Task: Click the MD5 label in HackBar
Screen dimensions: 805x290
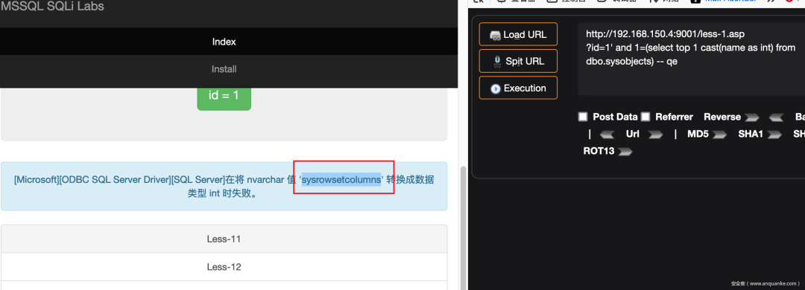Action: (x=698, y=135)
